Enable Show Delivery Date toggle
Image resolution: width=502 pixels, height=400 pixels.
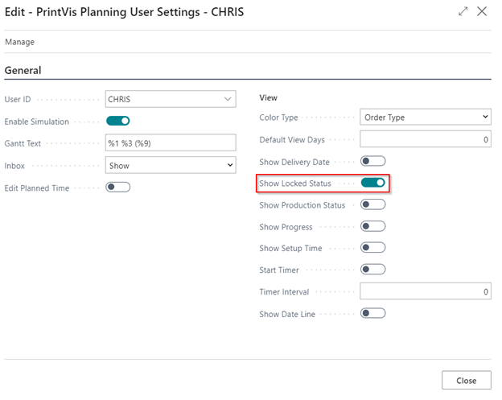[373, 161]
